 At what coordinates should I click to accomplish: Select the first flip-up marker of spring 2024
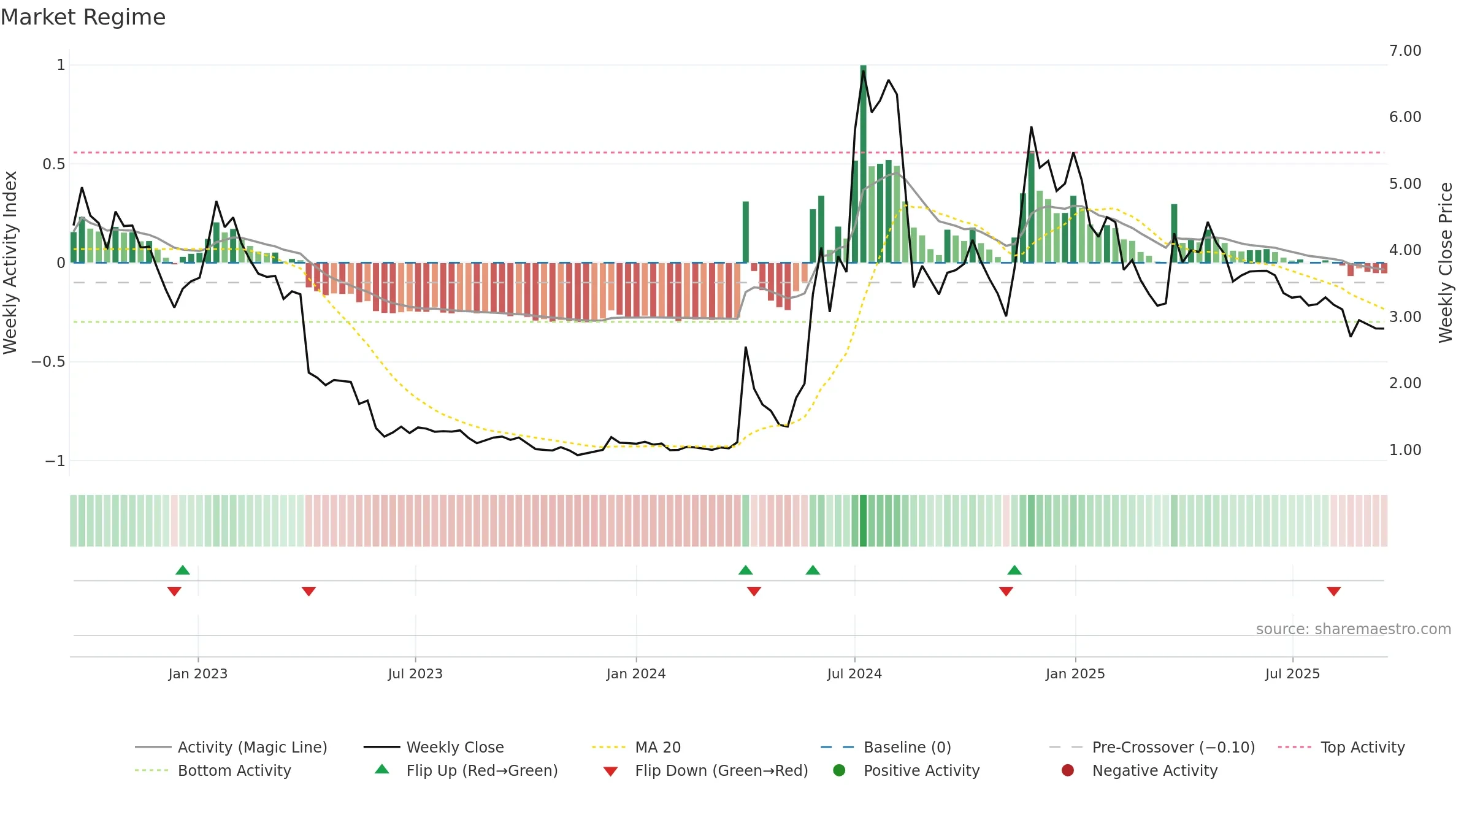pos(746,570)
